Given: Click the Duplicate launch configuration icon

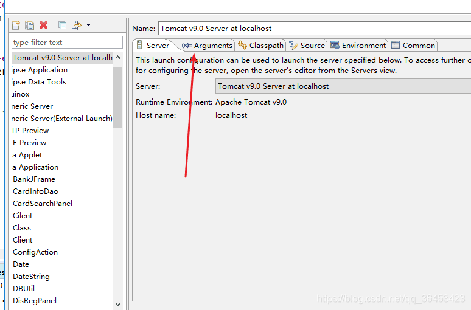Looking at the screenshot, I should point(29,25).
